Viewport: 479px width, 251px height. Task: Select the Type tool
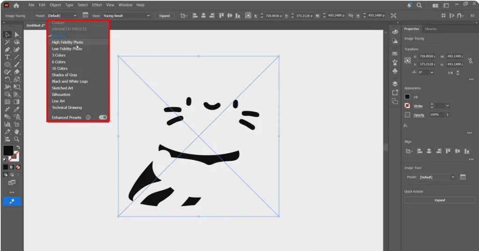pos(7,57)
